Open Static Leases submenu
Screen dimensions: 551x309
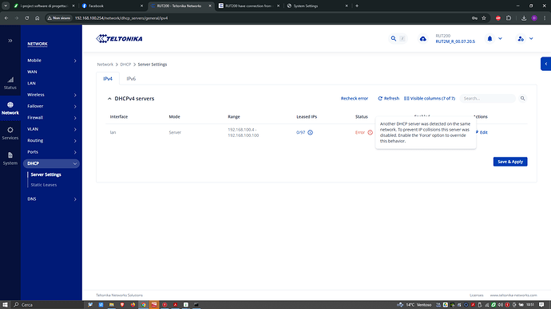pyautogui.click(x=44, y=185)
